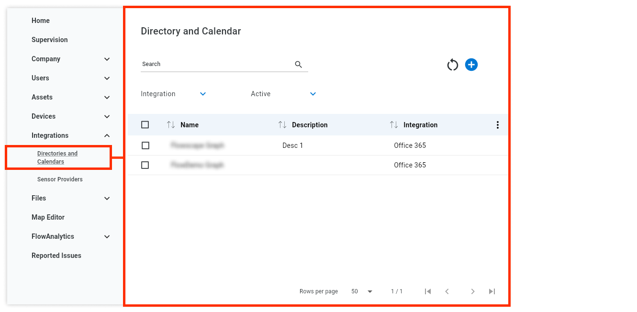Open the table column options kebab menu
637x312 pixels.
498,125
